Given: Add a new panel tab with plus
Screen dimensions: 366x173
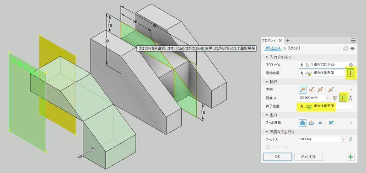Looking at the screenshot, I should pyautogui.click(x=288, y=40).
